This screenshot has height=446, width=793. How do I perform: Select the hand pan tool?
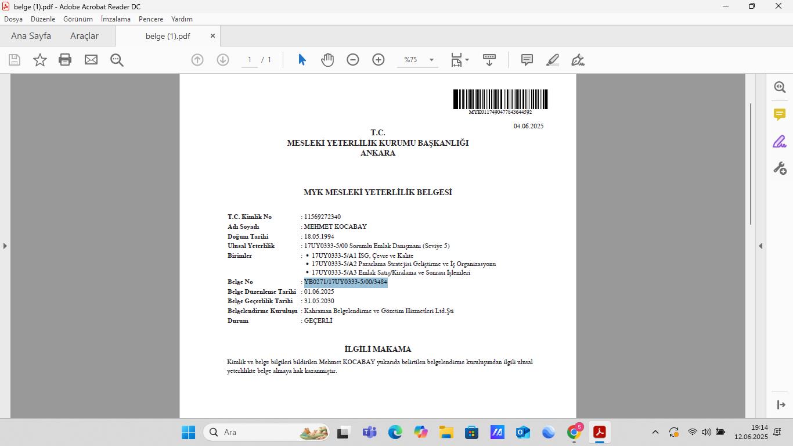point(327,60)
